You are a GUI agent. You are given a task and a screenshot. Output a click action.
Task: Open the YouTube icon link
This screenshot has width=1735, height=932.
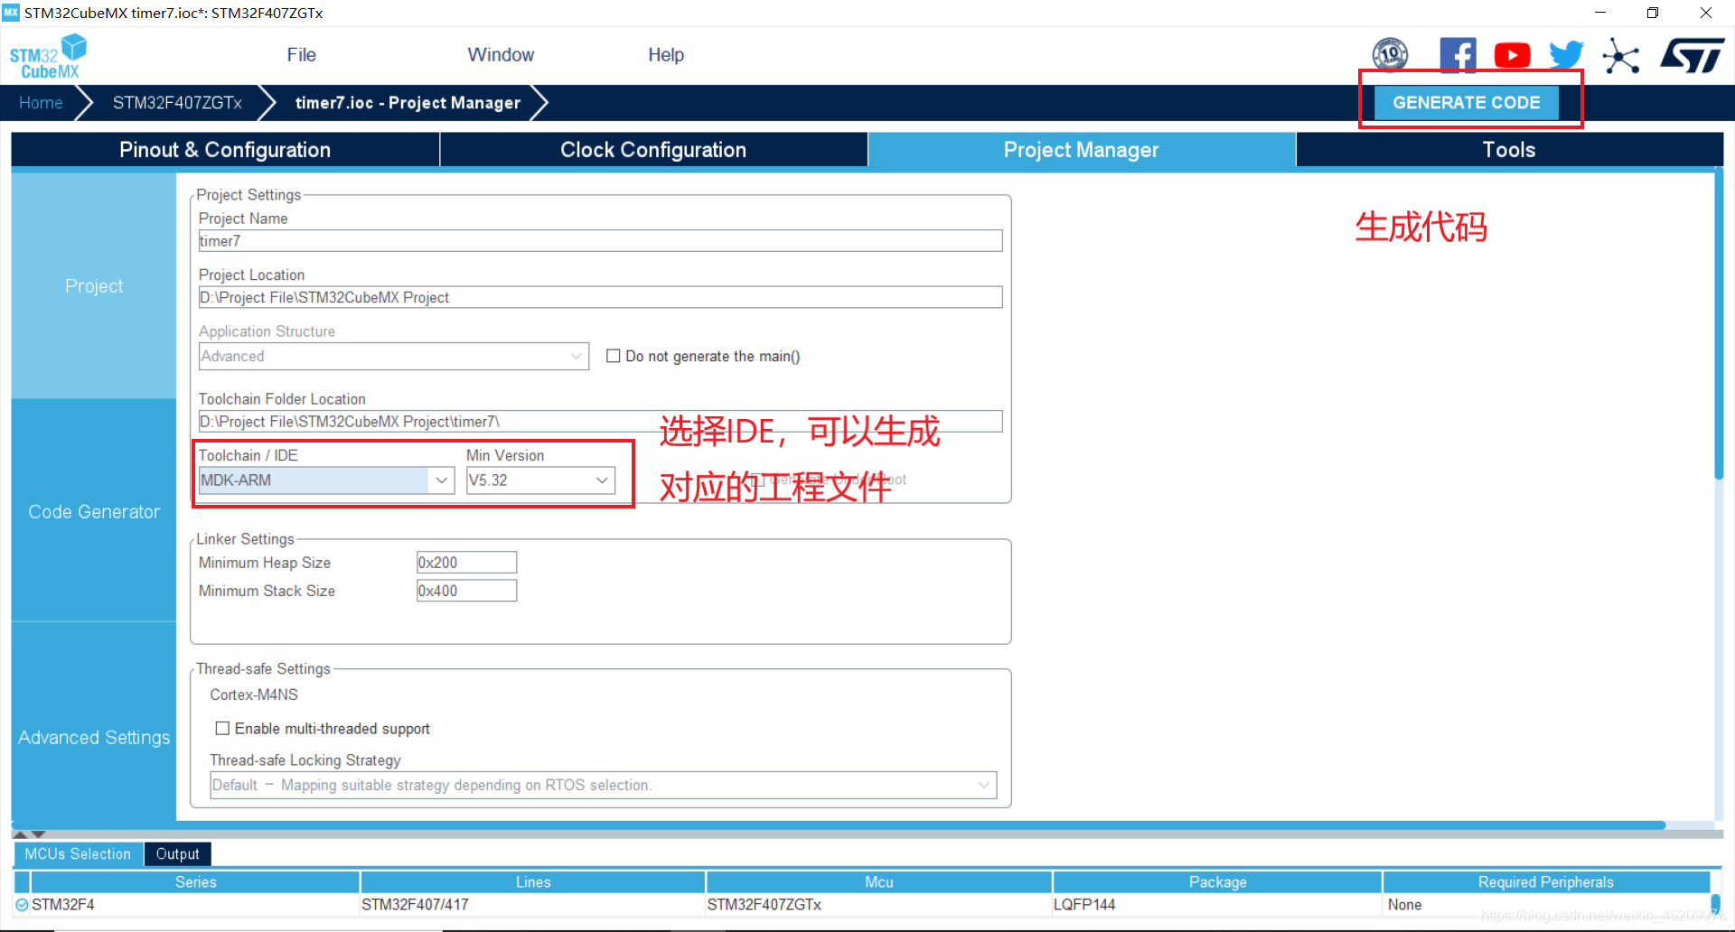click(x=1512, y=55)
